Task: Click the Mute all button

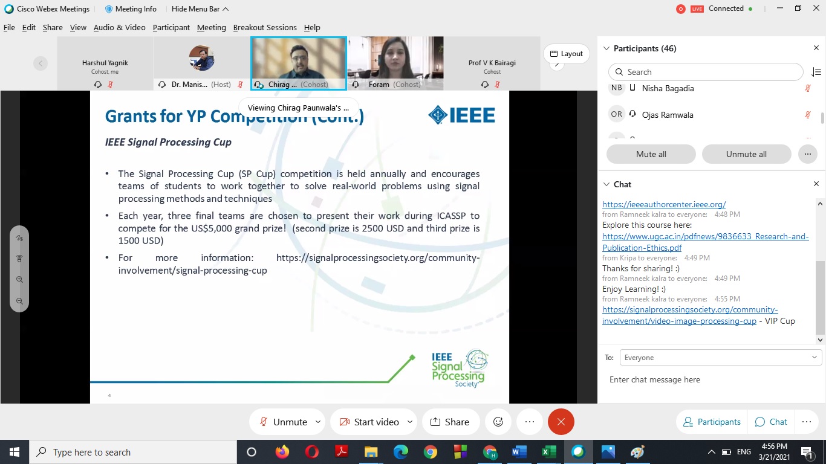Action: click(651, 154)
